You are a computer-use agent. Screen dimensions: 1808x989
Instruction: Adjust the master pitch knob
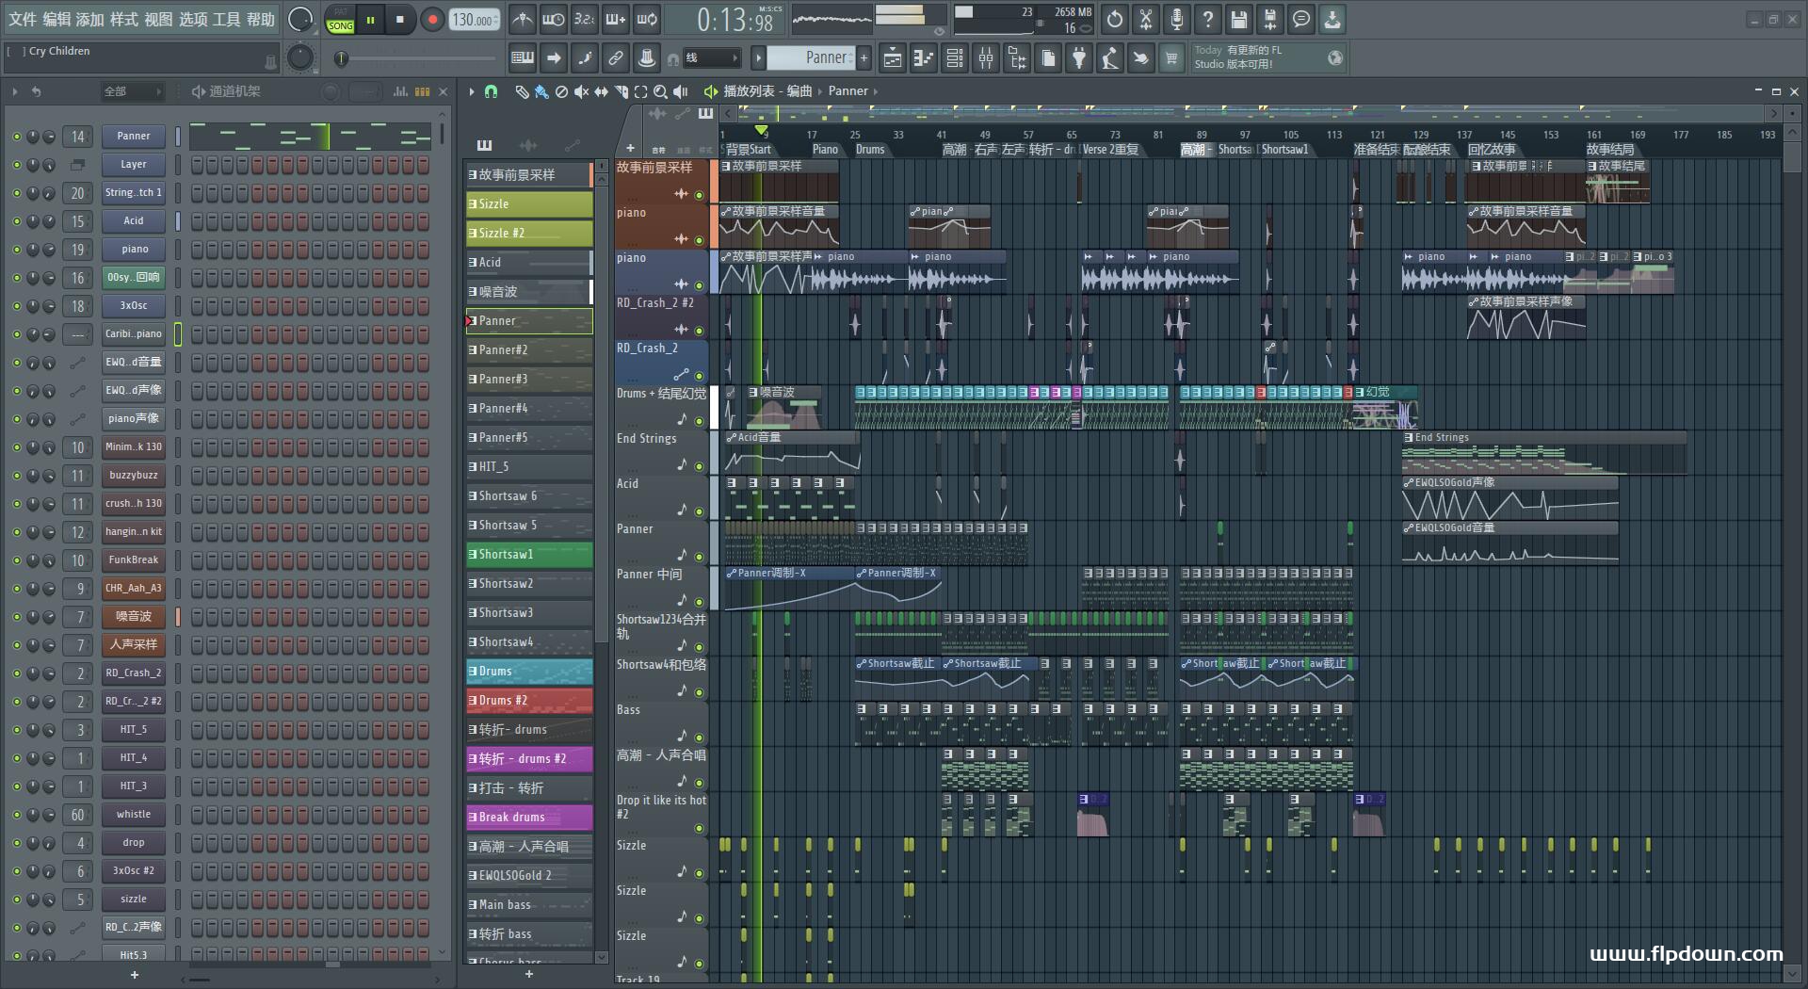(300, 58)
